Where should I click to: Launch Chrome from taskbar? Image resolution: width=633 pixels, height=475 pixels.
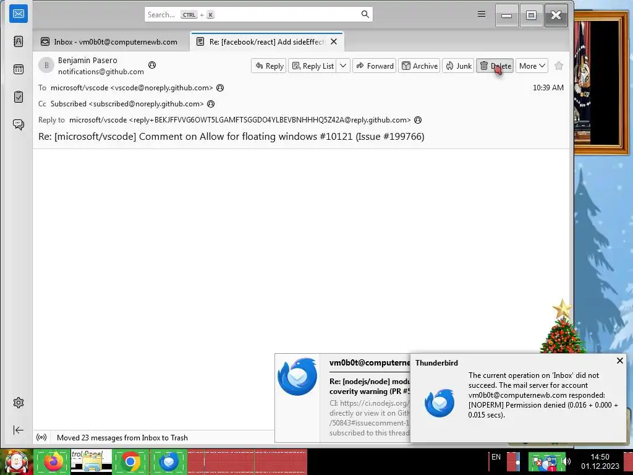click(130, 462)
